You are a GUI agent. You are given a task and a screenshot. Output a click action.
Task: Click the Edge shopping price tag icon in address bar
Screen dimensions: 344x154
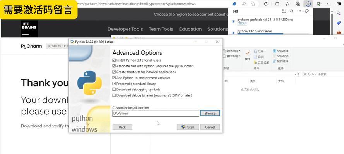(234, 4)
